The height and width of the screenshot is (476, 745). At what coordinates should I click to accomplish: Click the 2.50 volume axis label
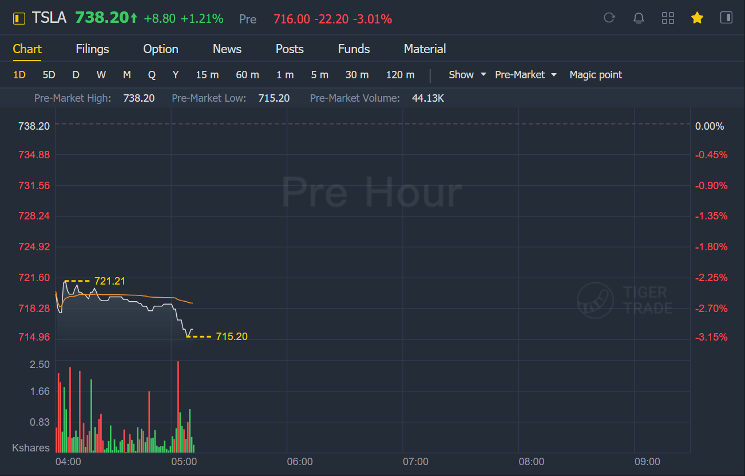point(40,365)
